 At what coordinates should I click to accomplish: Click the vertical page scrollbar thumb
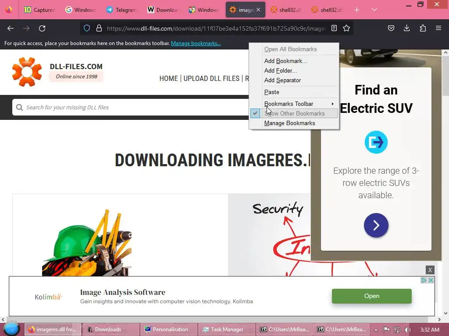click(x=445, y=76)
